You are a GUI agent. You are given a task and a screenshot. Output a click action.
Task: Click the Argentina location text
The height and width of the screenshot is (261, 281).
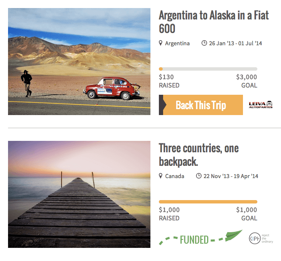[x=177, y=44]
